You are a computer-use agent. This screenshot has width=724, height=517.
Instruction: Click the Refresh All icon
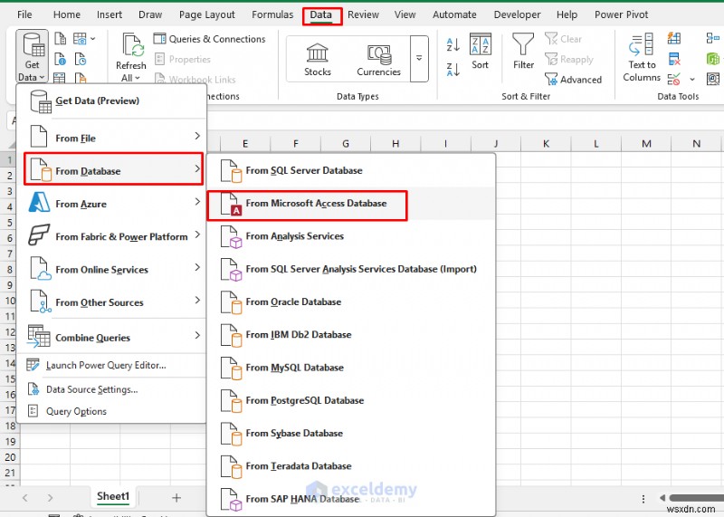(131, 46)
